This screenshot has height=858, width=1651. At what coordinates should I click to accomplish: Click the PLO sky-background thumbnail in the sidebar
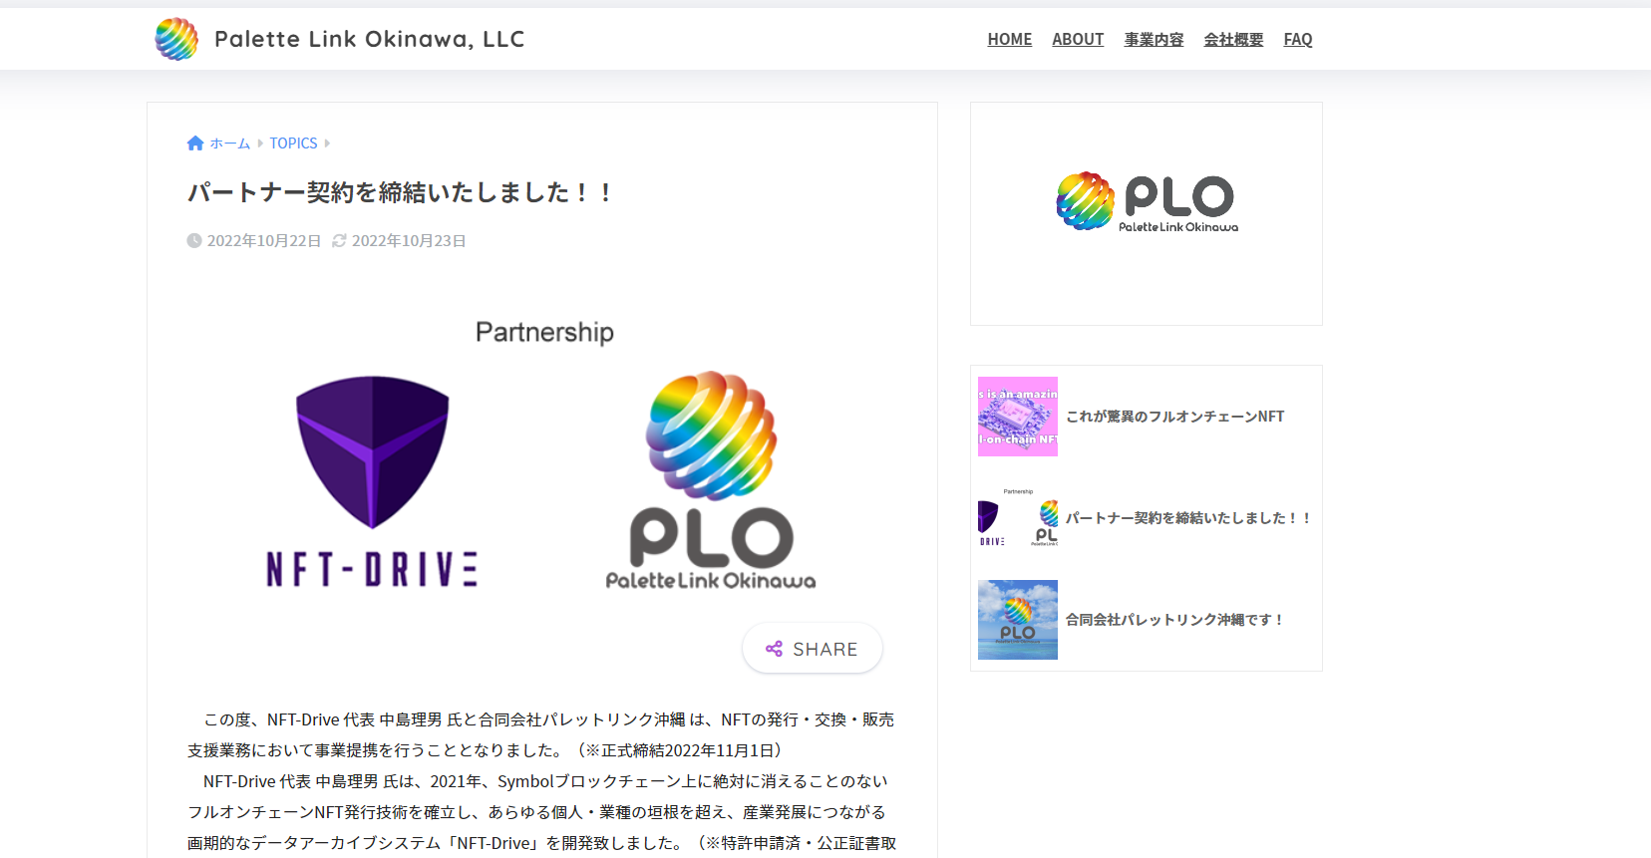(x=1018, y=620)
